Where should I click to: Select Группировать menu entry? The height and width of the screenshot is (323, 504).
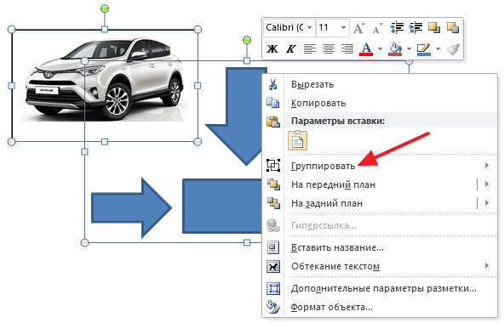380,166
